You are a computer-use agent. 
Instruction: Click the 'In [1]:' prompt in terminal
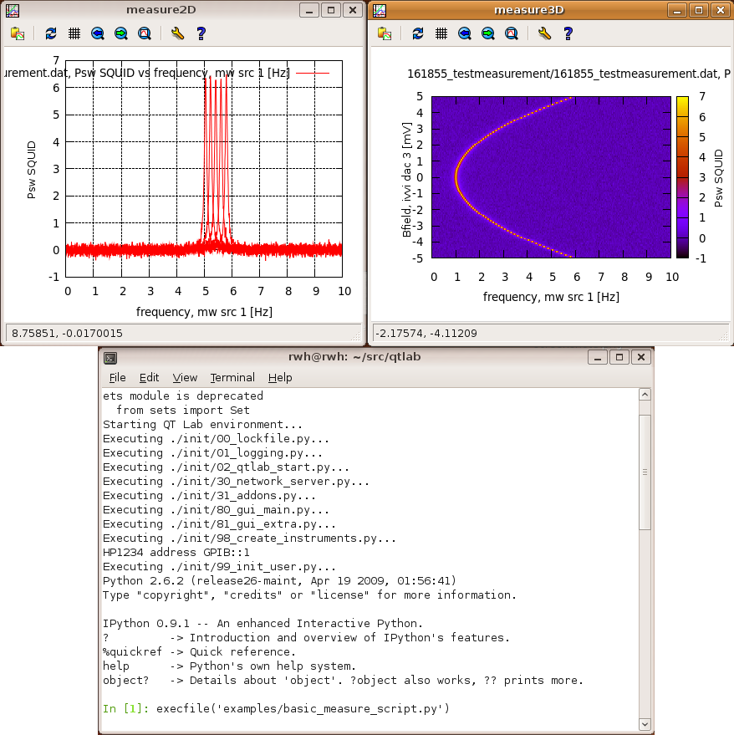125,709
